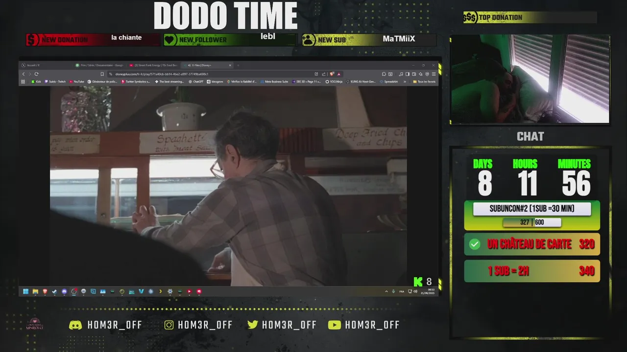Switch to the Accueil / X tab
The image size is (627, 352).
pyautogui.click(x=47, y=65)
